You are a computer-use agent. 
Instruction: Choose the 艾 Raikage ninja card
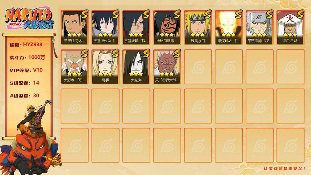click(167, 67)
